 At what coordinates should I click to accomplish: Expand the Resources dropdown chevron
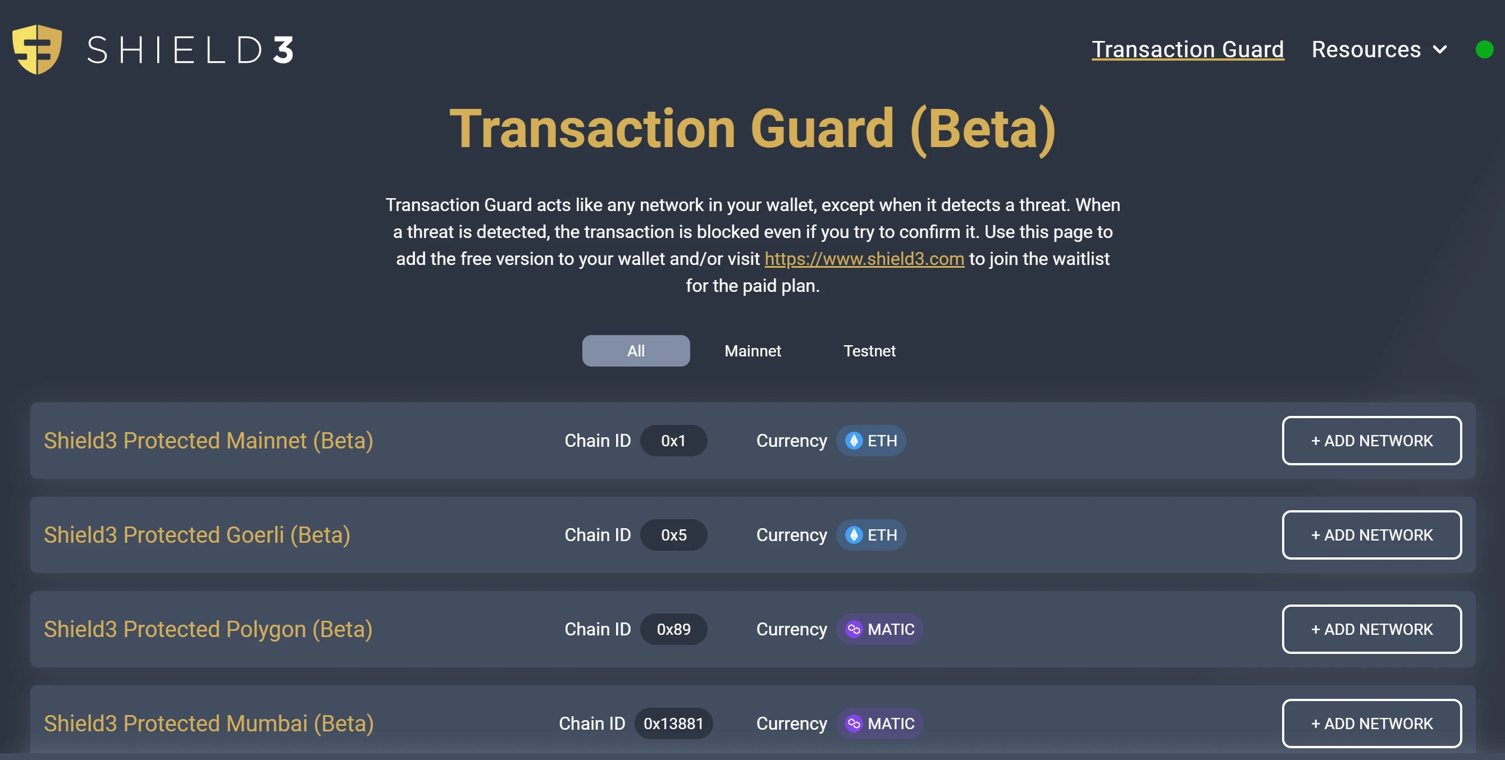coord(1440,51)
